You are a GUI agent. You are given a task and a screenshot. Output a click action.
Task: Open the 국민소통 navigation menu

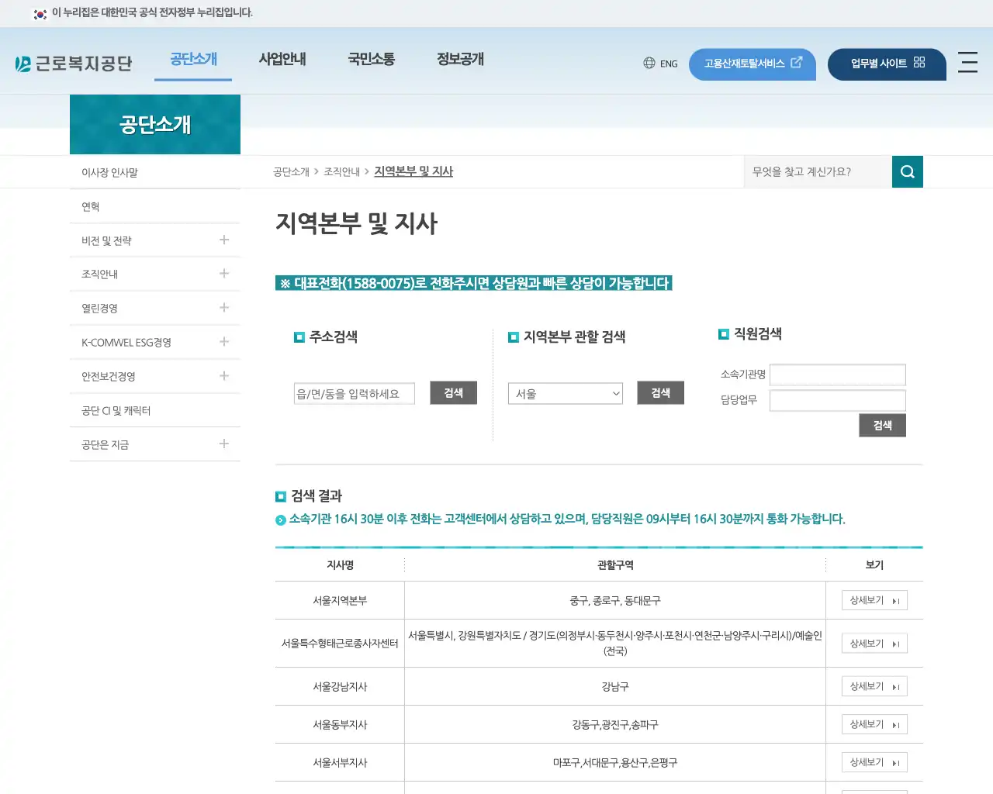tap(372, 59)
